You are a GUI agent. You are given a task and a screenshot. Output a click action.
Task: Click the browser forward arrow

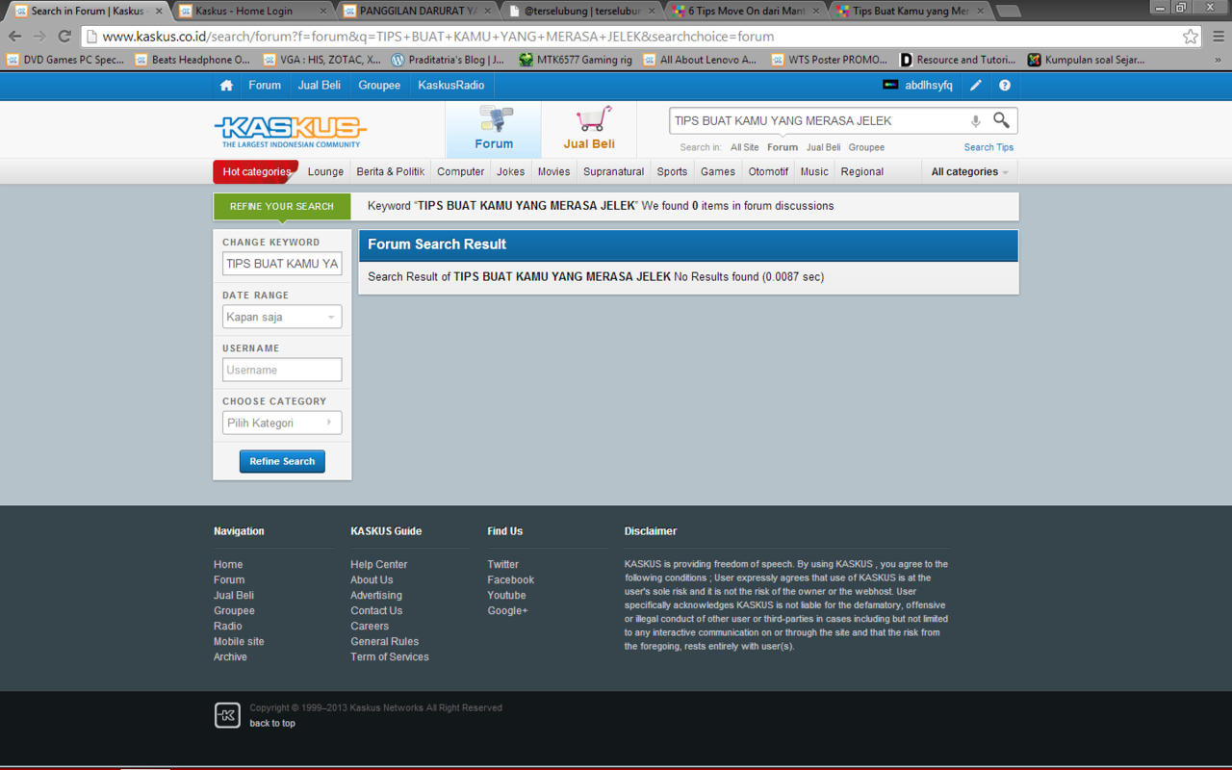pyautogui.click(x=39, y=37)
